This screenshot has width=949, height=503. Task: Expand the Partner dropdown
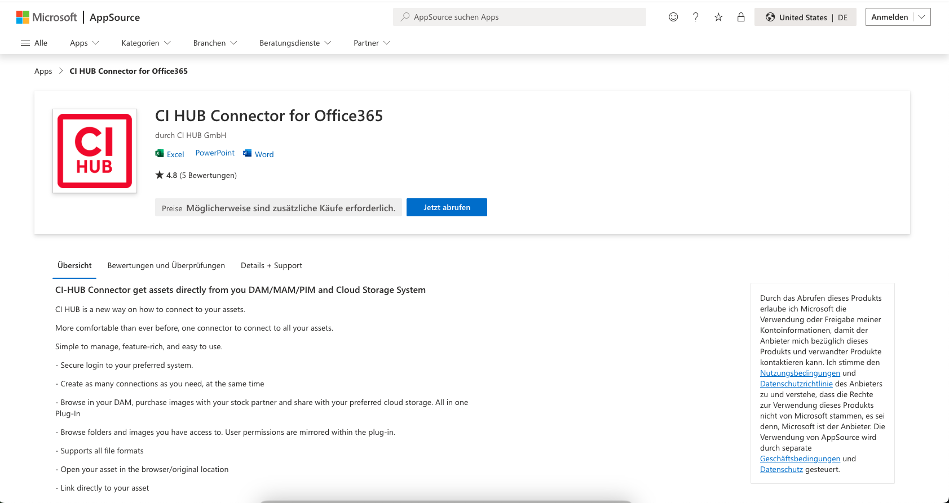click(x=372, y=43)
